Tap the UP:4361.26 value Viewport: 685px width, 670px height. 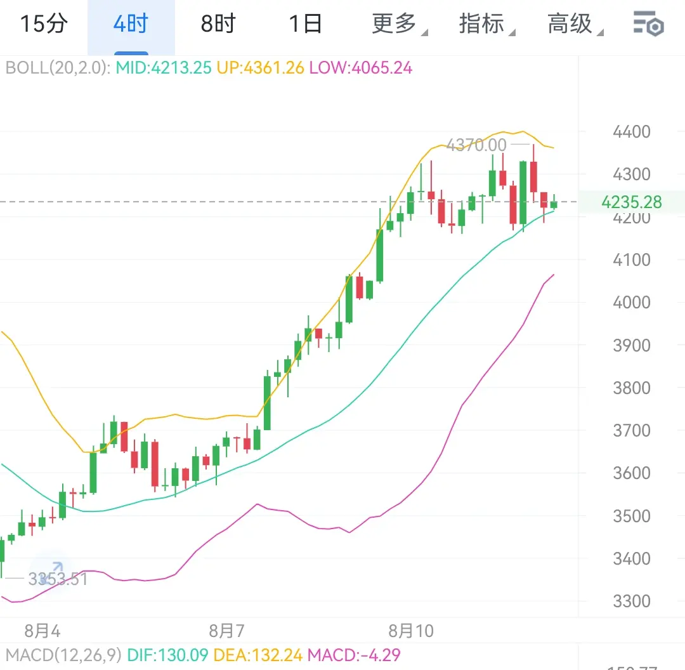coord(261,68)
